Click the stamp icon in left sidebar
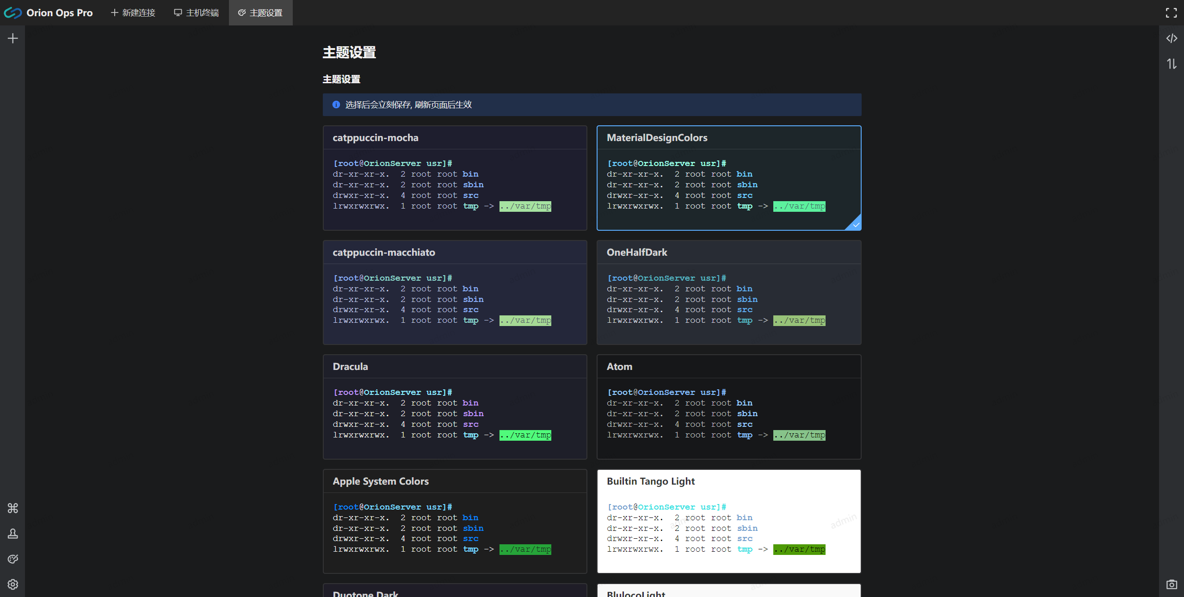1184x597 pixels. (x=13, y=534)
